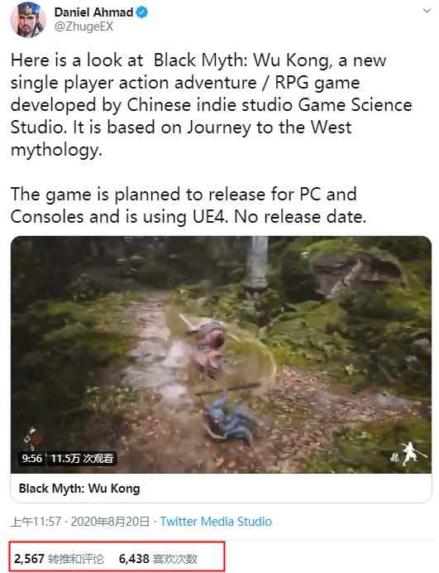Click the small figure logo above duration
Screen dimensions: 439x573
coord(30,438)
